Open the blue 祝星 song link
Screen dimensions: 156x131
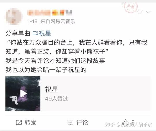coord(45,33)
